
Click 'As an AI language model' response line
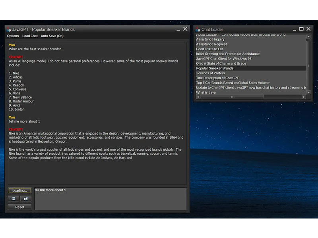(x=93, y=61)
